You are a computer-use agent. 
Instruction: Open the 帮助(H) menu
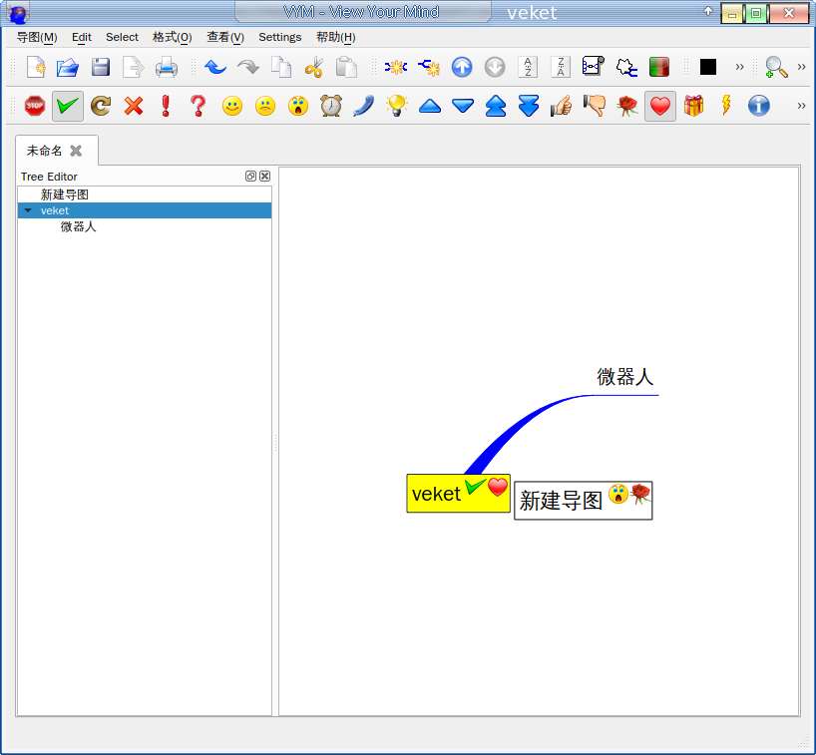point(336,38)
